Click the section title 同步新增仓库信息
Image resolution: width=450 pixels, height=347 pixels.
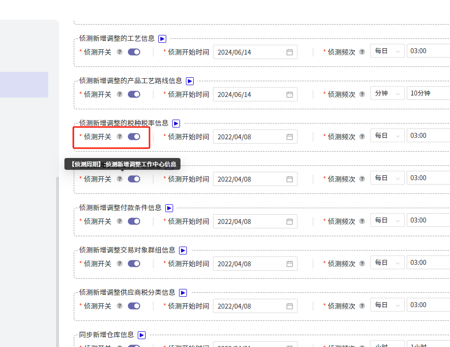[x=106, y=335]
